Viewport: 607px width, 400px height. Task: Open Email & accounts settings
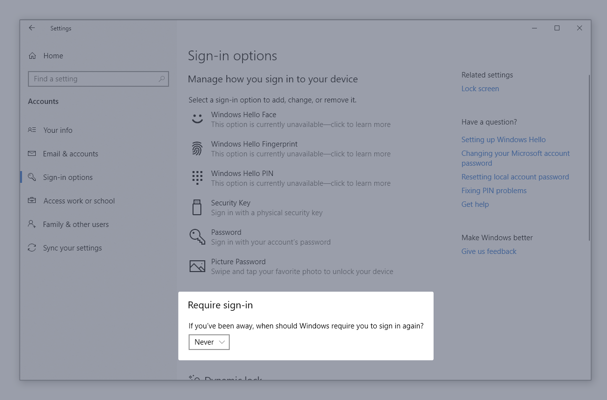tap(71, 154)
